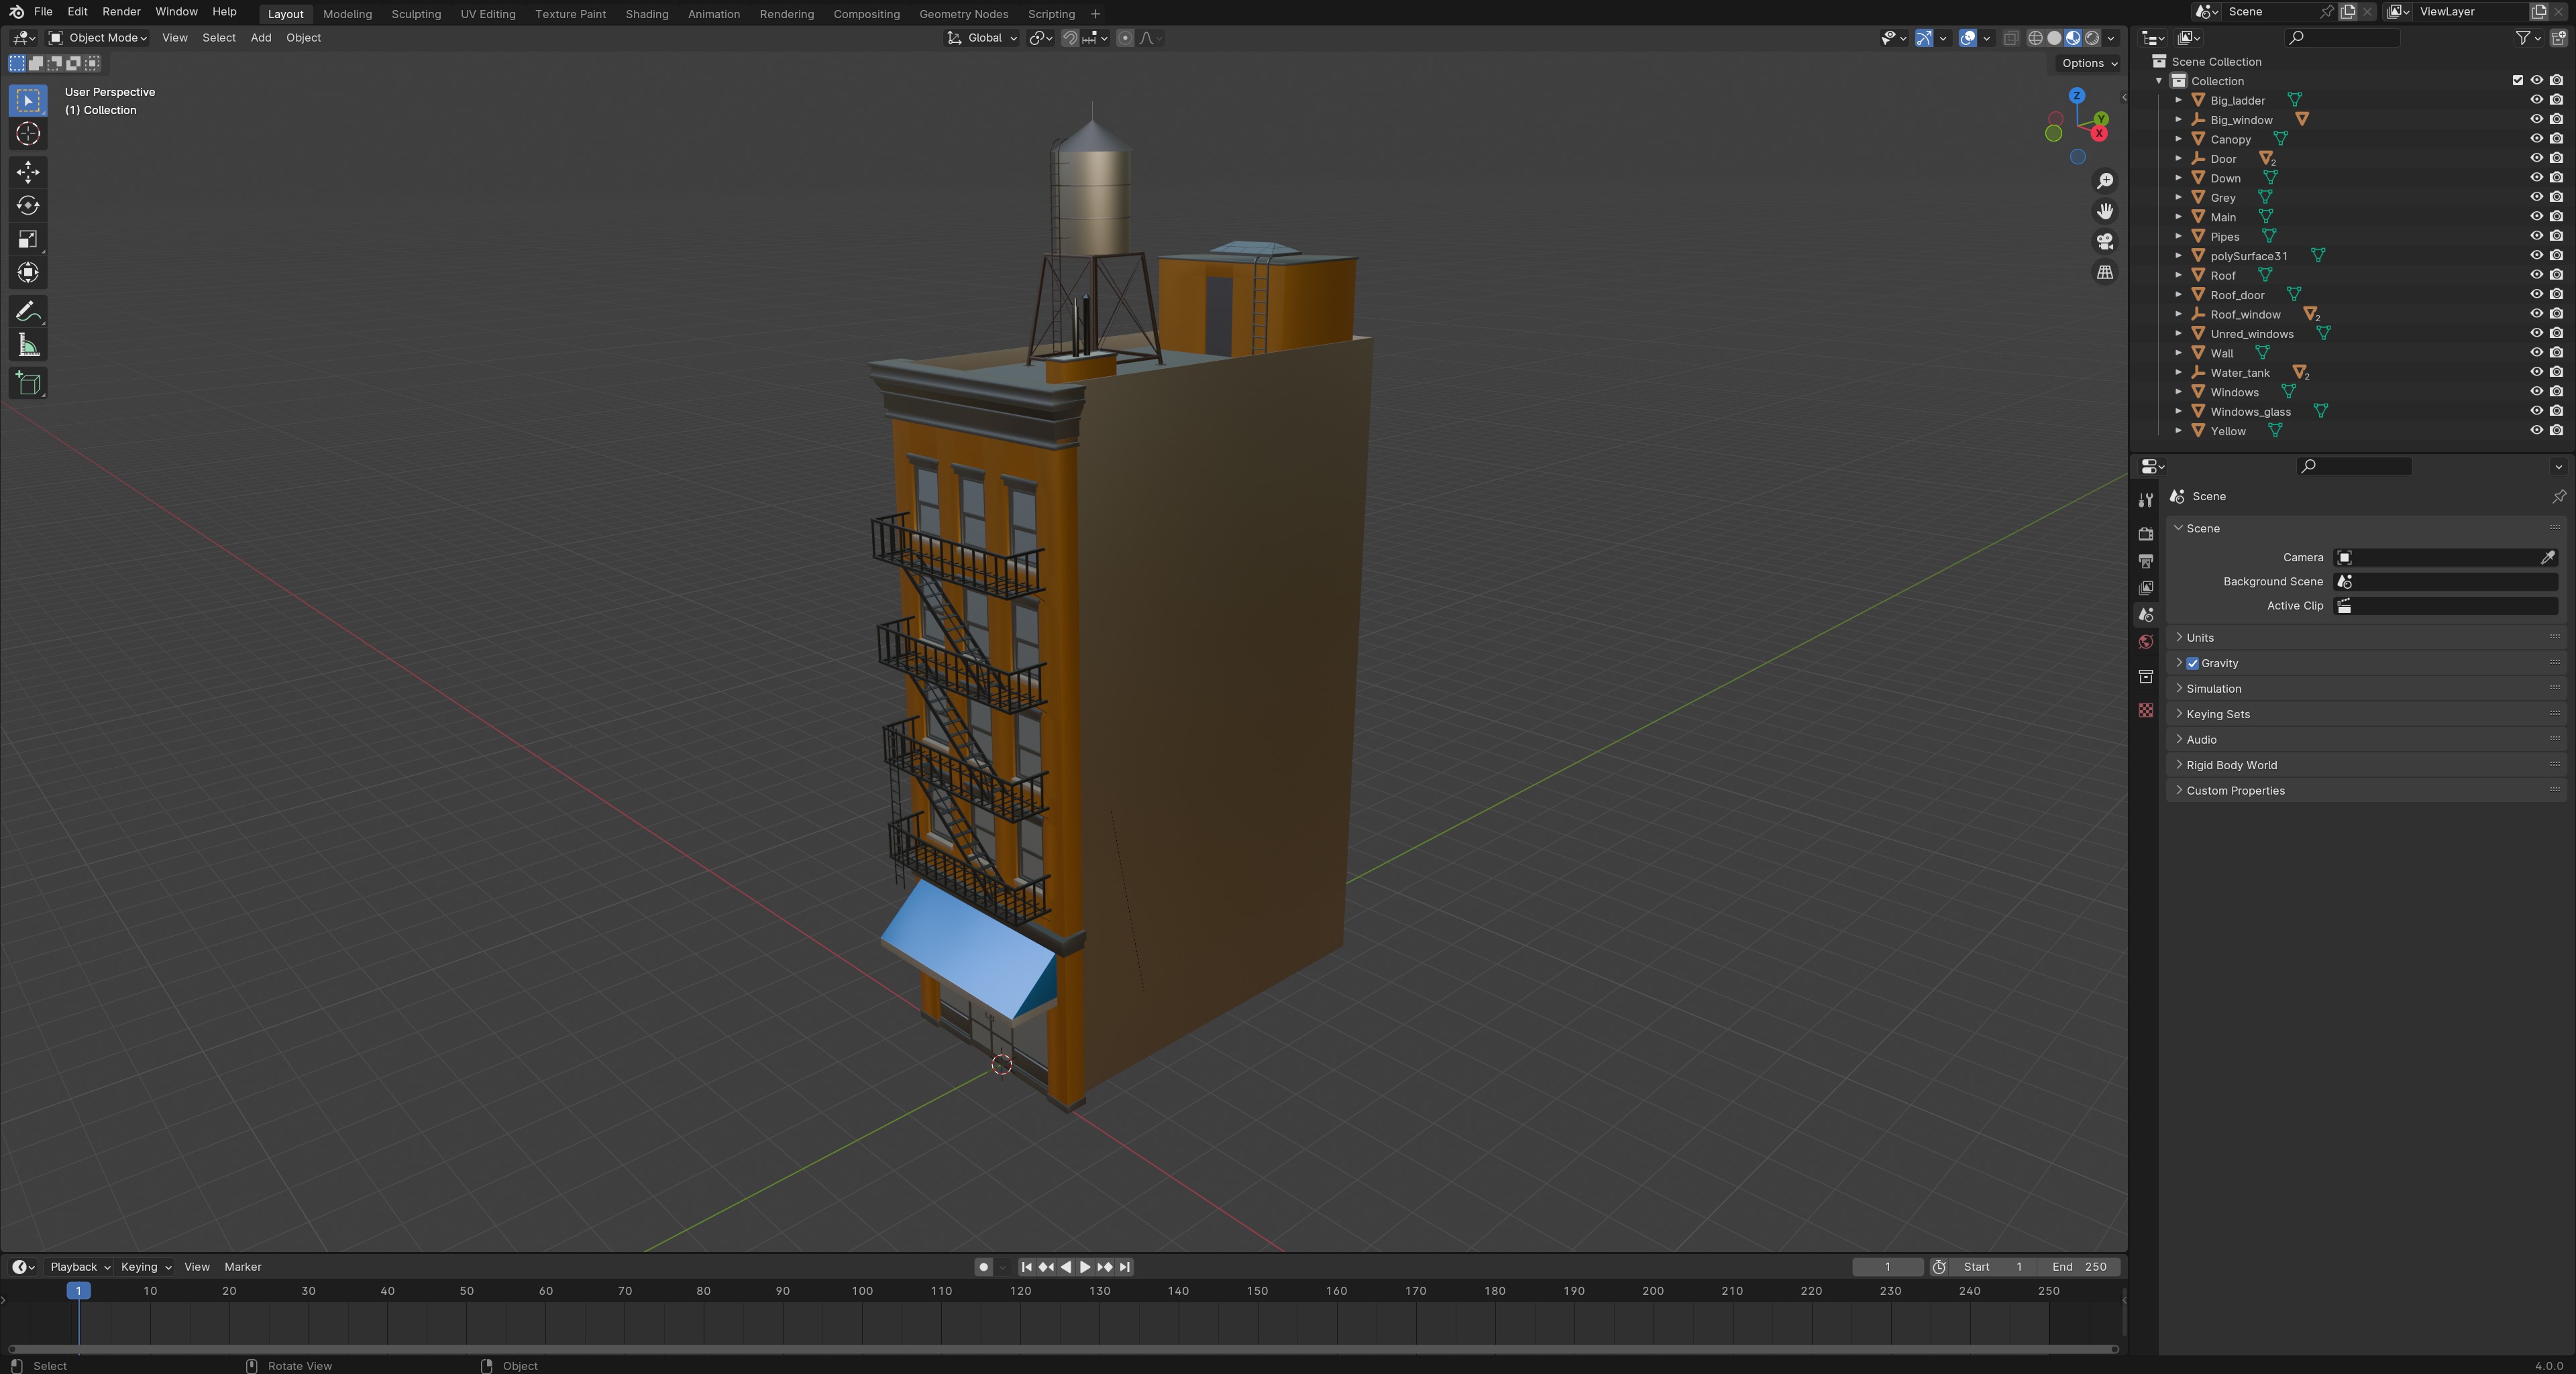Switch to the Modeling workspace tab

pos(347,14)
